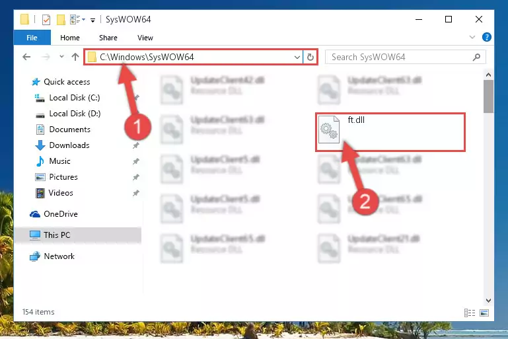Viewport: 508px width, 339px height.
Task: Expand the address bar history dropdown
Action: click(x=297, y=57)
